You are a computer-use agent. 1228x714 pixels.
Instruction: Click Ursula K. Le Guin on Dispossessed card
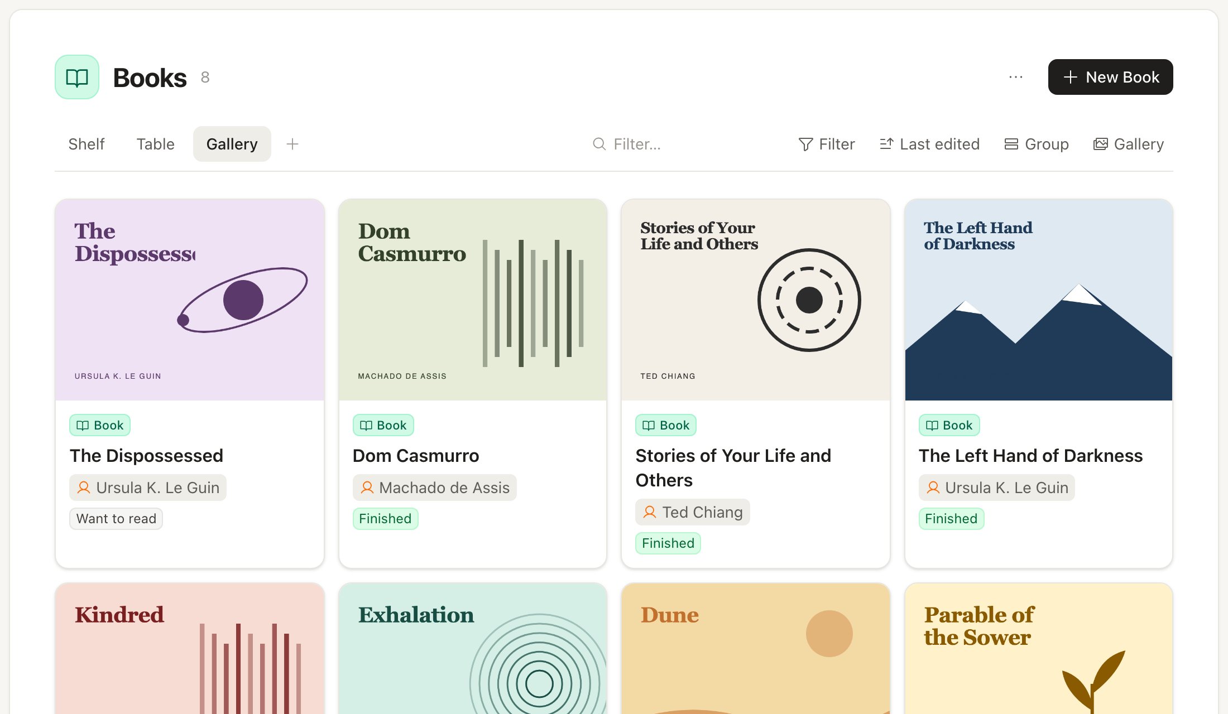(148, 488)
